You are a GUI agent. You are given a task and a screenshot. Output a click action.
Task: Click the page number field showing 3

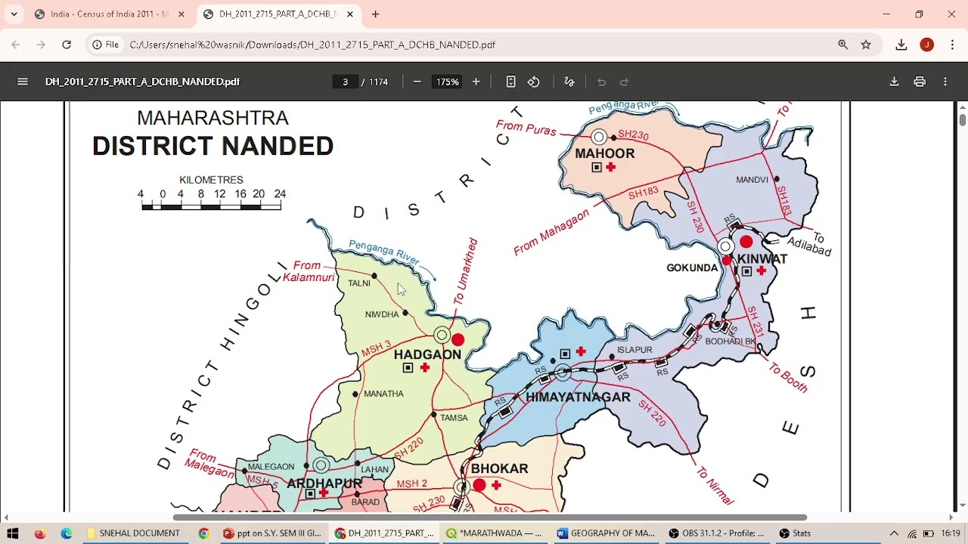345,82
